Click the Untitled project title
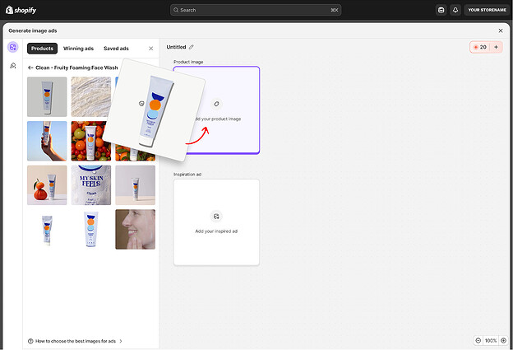This screenshot has width=513, height=350. point(176,47)
